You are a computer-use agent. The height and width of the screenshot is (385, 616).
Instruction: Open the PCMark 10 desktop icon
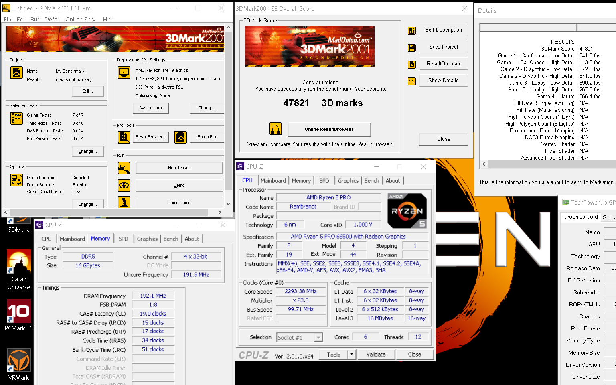[19, 315]
